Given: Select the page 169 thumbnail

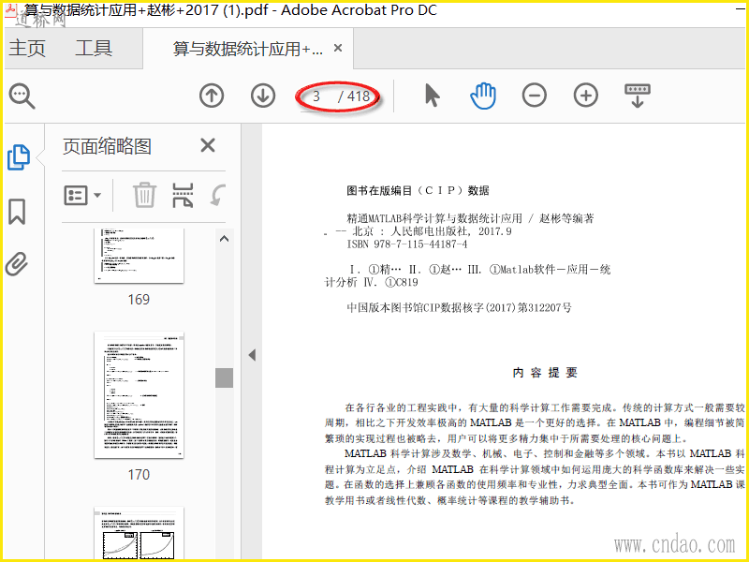Looking at the screenshot, I should (x=139, y=256).
